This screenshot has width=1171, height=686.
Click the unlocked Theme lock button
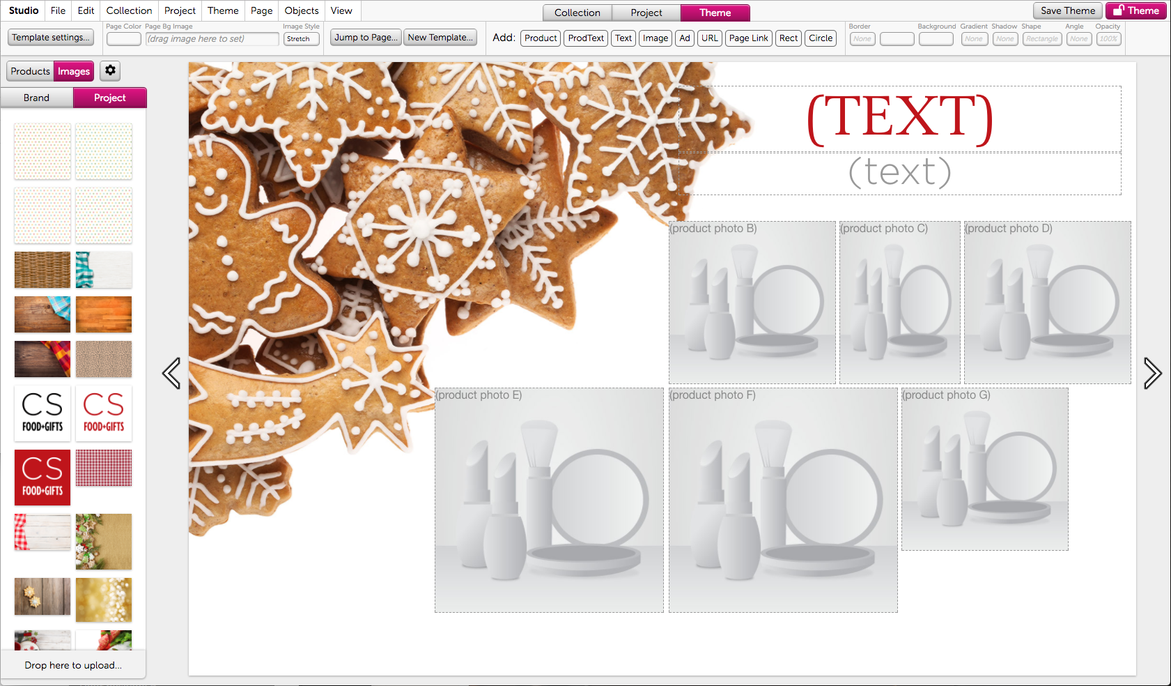(x=1136, y=10)
